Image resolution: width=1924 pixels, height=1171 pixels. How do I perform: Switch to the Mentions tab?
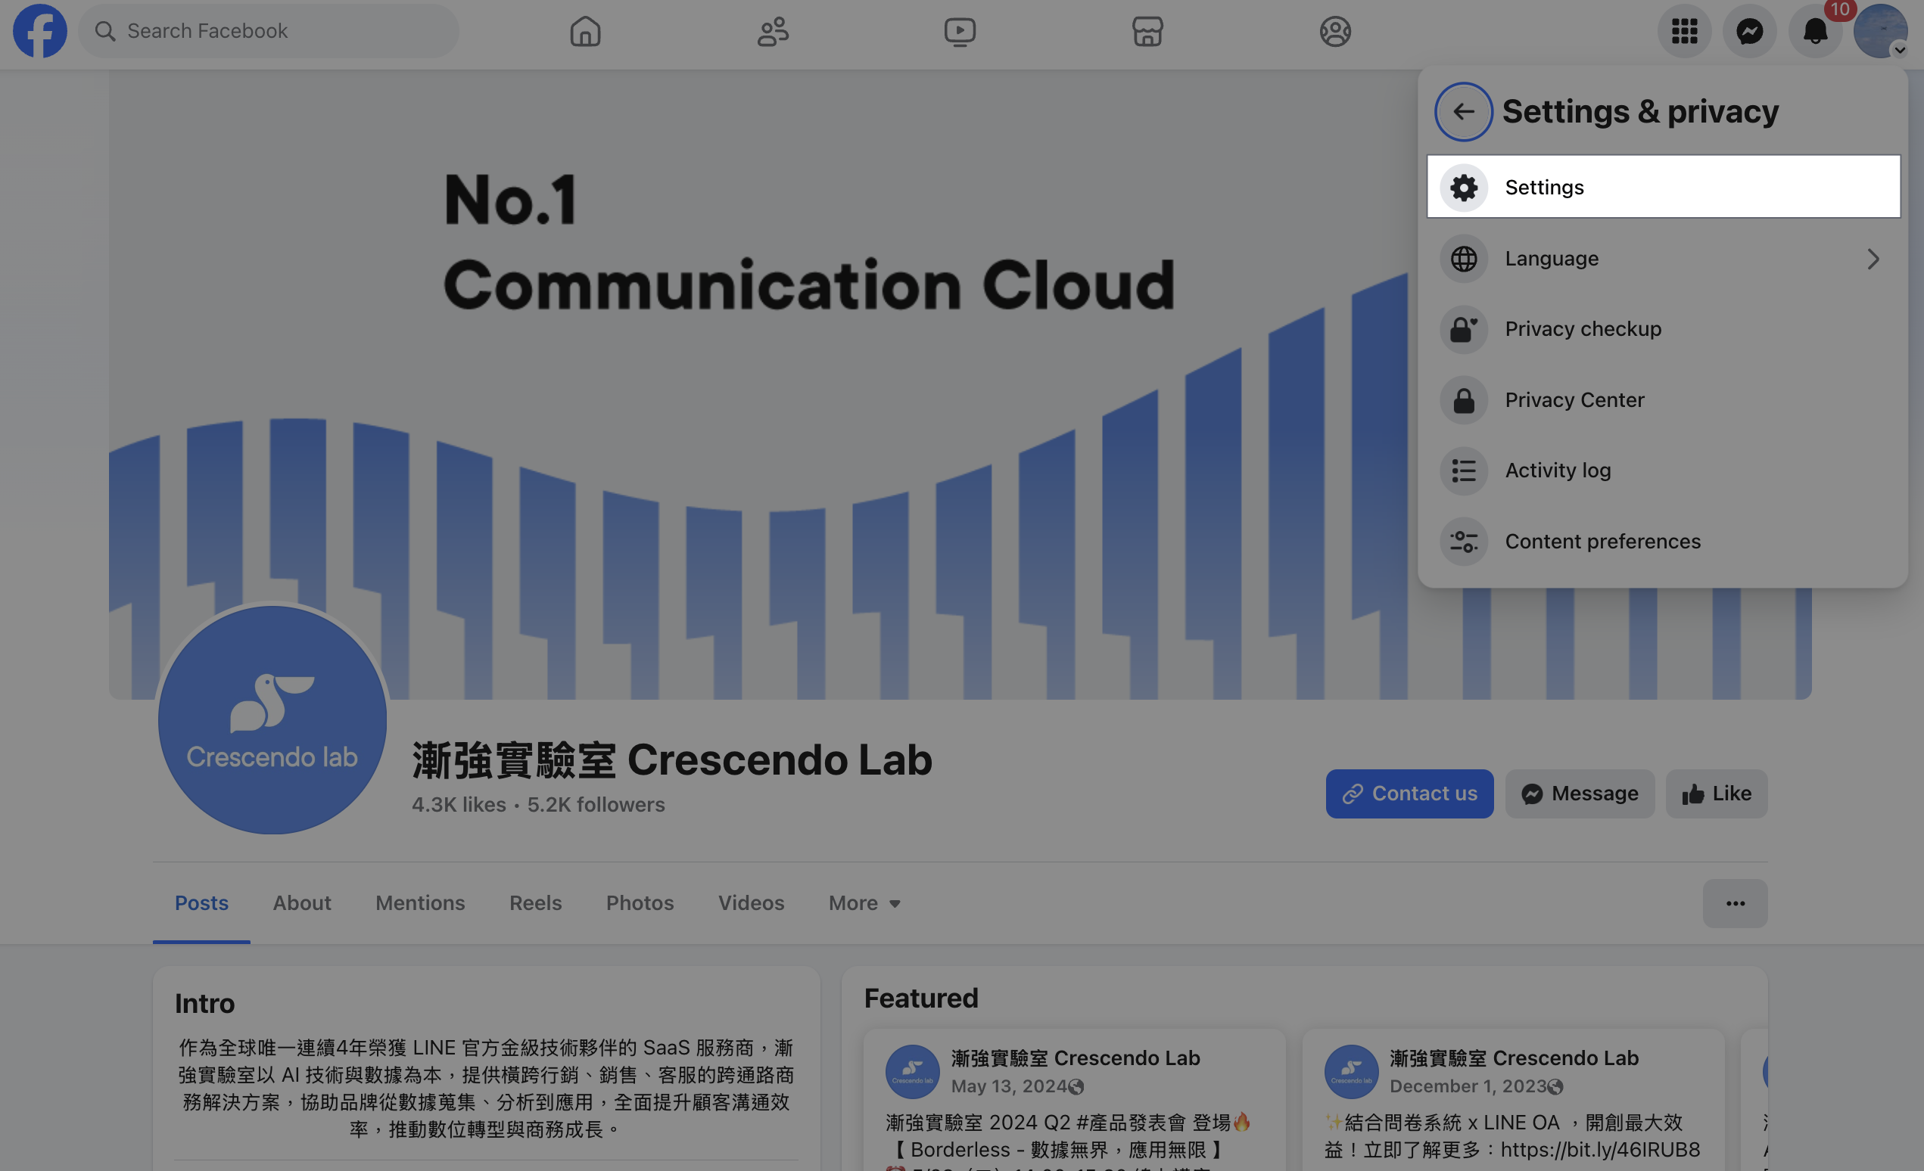pyautogui.click(x=420, y=902)
